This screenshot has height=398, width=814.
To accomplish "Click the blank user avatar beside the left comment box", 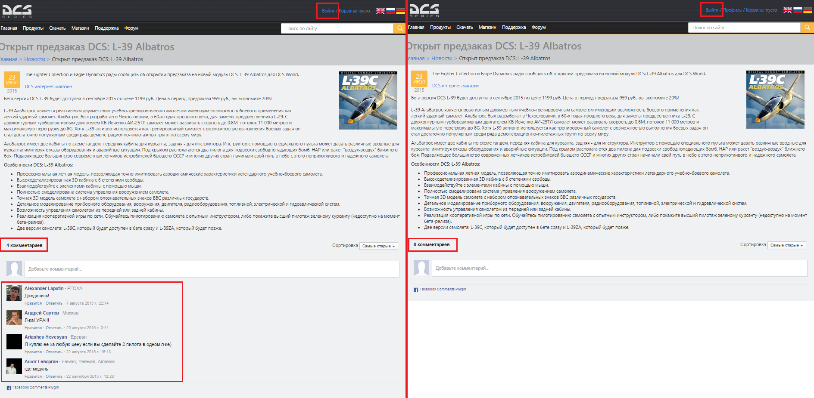I will pos(14,268).
